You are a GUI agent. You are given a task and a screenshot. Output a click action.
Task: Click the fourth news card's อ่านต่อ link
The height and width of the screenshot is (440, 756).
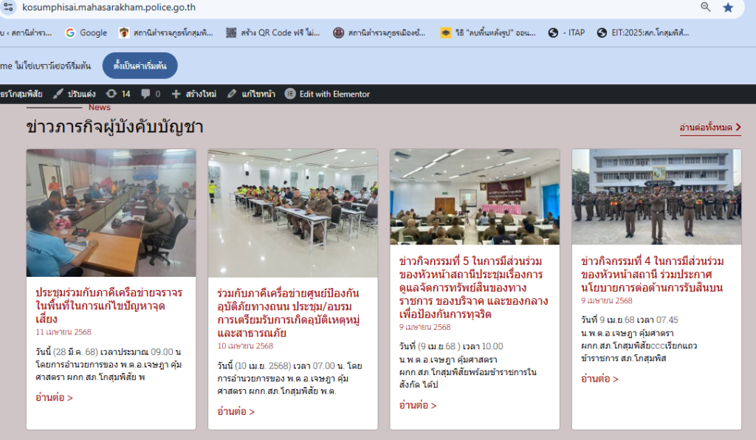[599, 379]
